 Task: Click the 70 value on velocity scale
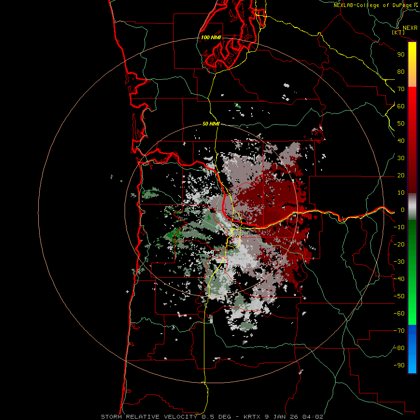point(401,89)
